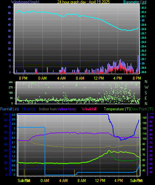The height and width of the screenshot is (185, 155).
Task: Click the 4 AM label under bottom graph
Action: click(x=63, y=181)
